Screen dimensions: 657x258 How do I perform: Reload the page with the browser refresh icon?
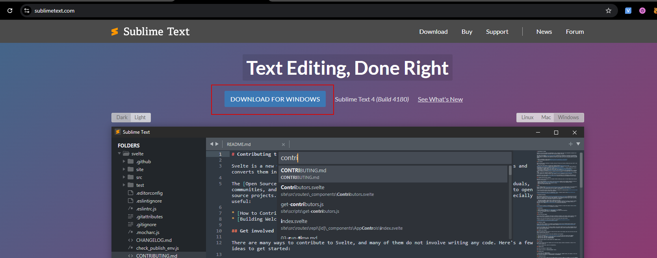10,11
